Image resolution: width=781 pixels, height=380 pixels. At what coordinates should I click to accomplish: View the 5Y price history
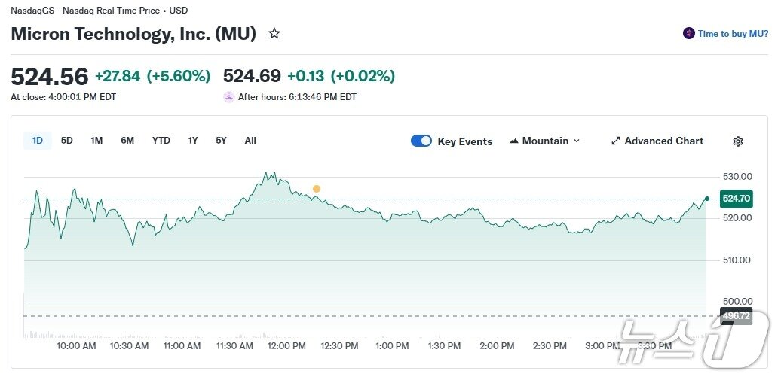(221, 141)
